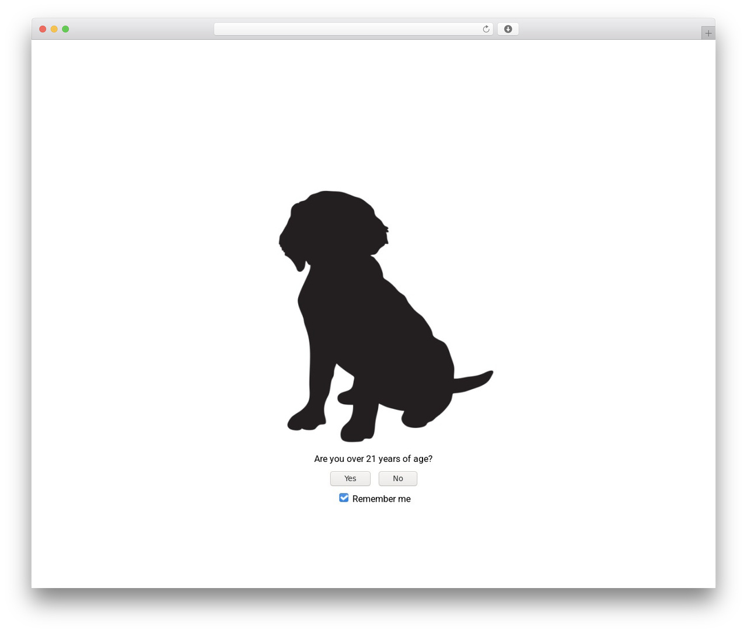Open downloads with the arrow icon
Screen dimensions: 747x633
tap(508, 29)
